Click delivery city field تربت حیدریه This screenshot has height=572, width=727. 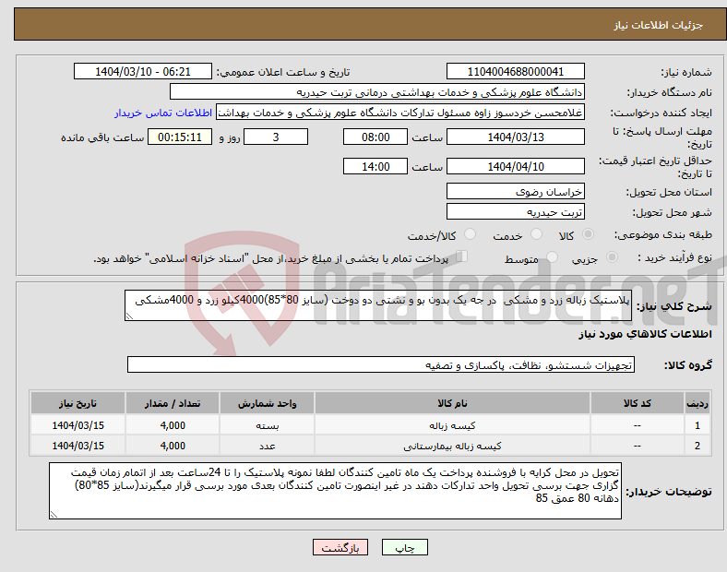pyautogui.click(x=515, y=212)
